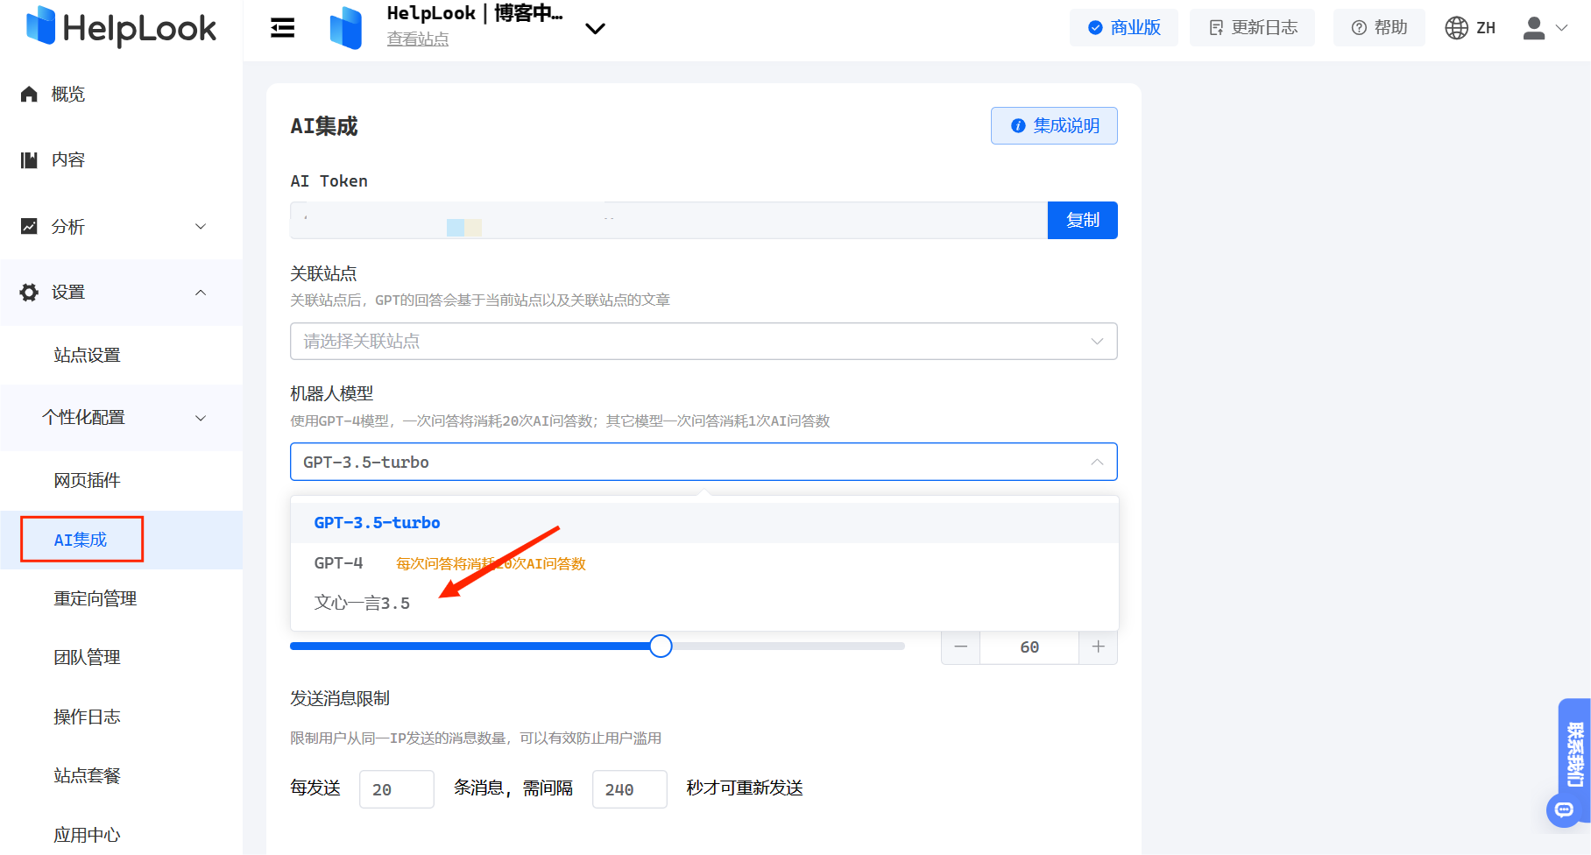This screenshot has width=1591, height=855.
Task: Collapse the 设置 settings menu
Action: [x=122, y=293]
